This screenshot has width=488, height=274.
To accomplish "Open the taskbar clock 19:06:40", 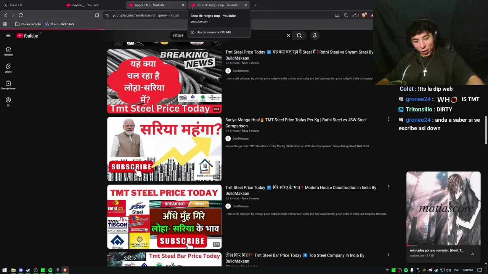I will tap(469, 270).
